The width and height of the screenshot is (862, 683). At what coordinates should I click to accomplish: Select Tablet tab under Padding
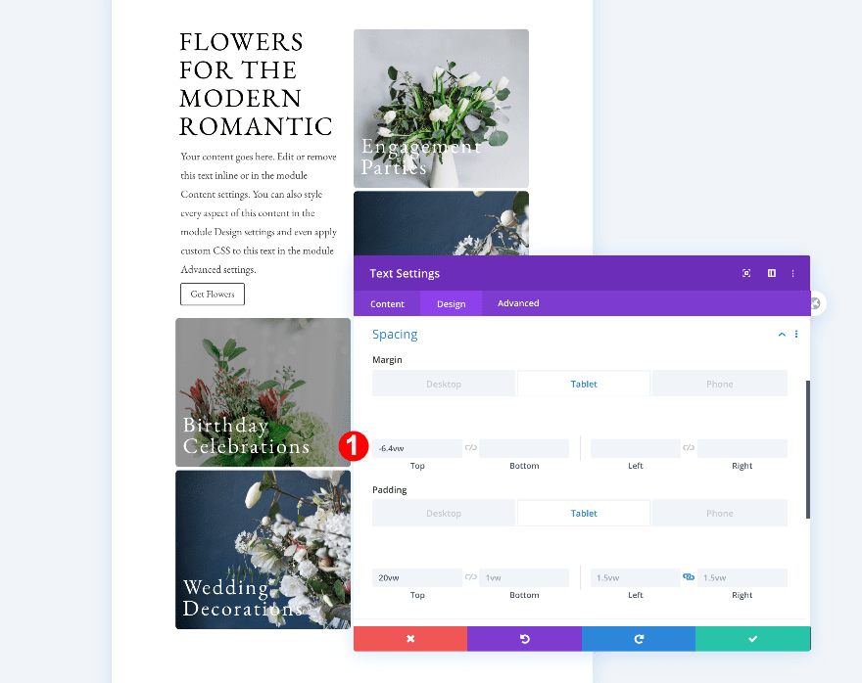pos(584,514)
